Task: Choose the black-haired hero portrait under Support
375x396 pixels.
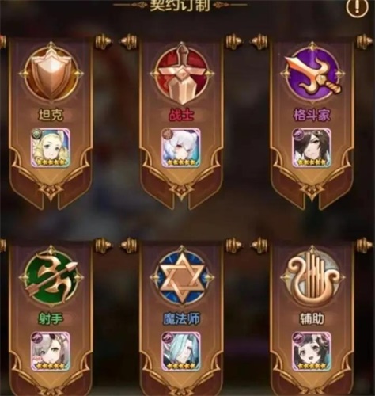Action: (x=312, y=351)
